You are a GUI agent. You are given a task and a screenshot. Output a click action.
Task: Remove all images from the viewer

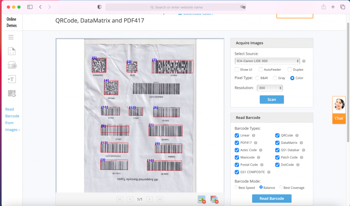tap(214, 199)
